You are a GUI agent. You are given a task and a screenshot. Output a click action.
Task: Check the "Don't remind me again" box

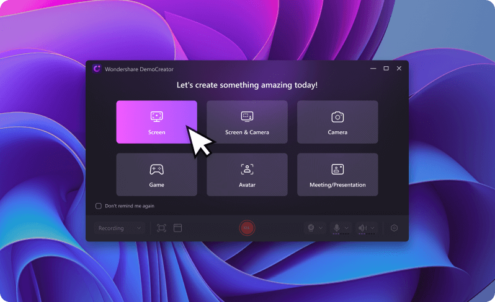click(x=99, y=205)
